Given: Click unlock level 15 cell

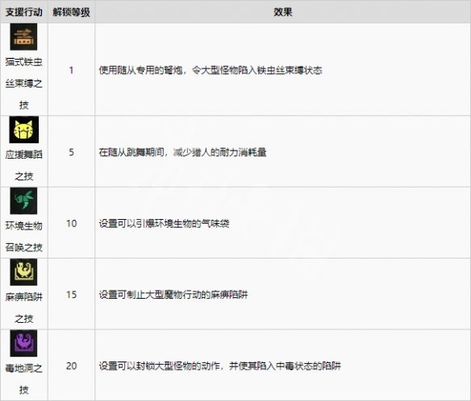Looking at the screenshot, I should pyautogui.click(x=72, y=295).
